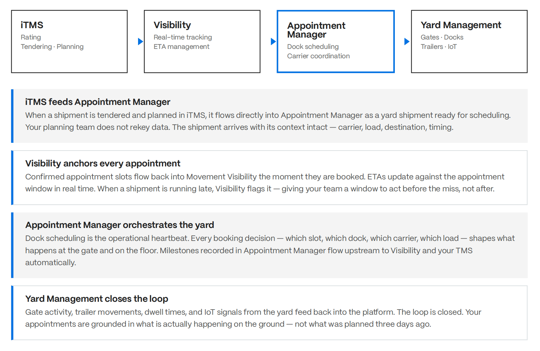This screenshot has width=540, height=351.
Task: Click the 'Appointment Manager orchestrates the yard' heading
Action: click(x=120, y=225)
